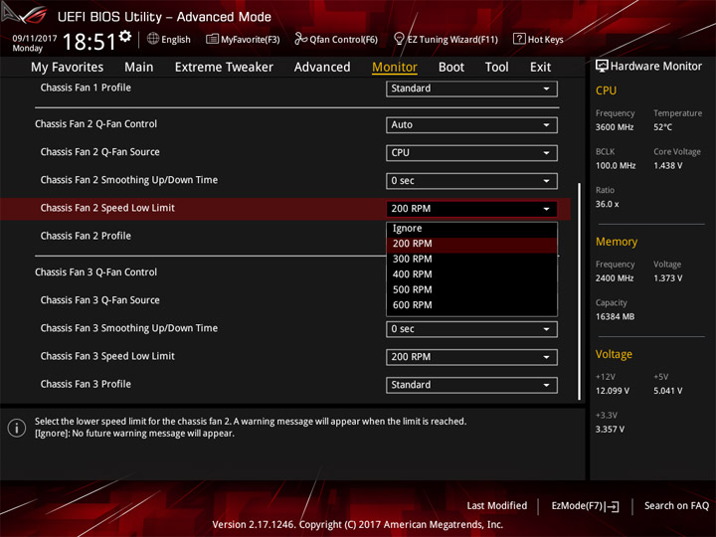Click the CPU frequency 3600 MHz value
The width and height of the screenshot is (716, 537).
click(x=615, y=127)
